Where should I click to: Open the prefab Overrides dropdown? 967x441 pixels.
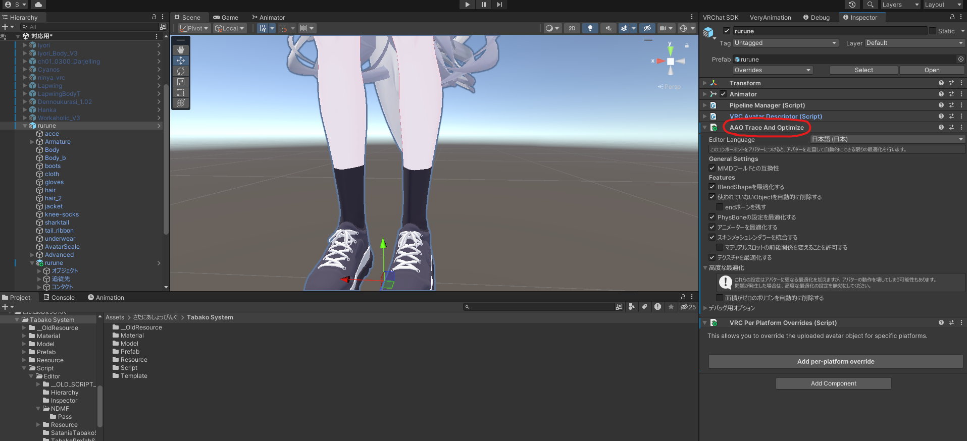(772, 70)
